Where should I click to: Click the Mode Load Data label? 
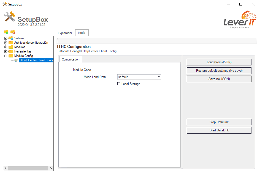point(95,77)
